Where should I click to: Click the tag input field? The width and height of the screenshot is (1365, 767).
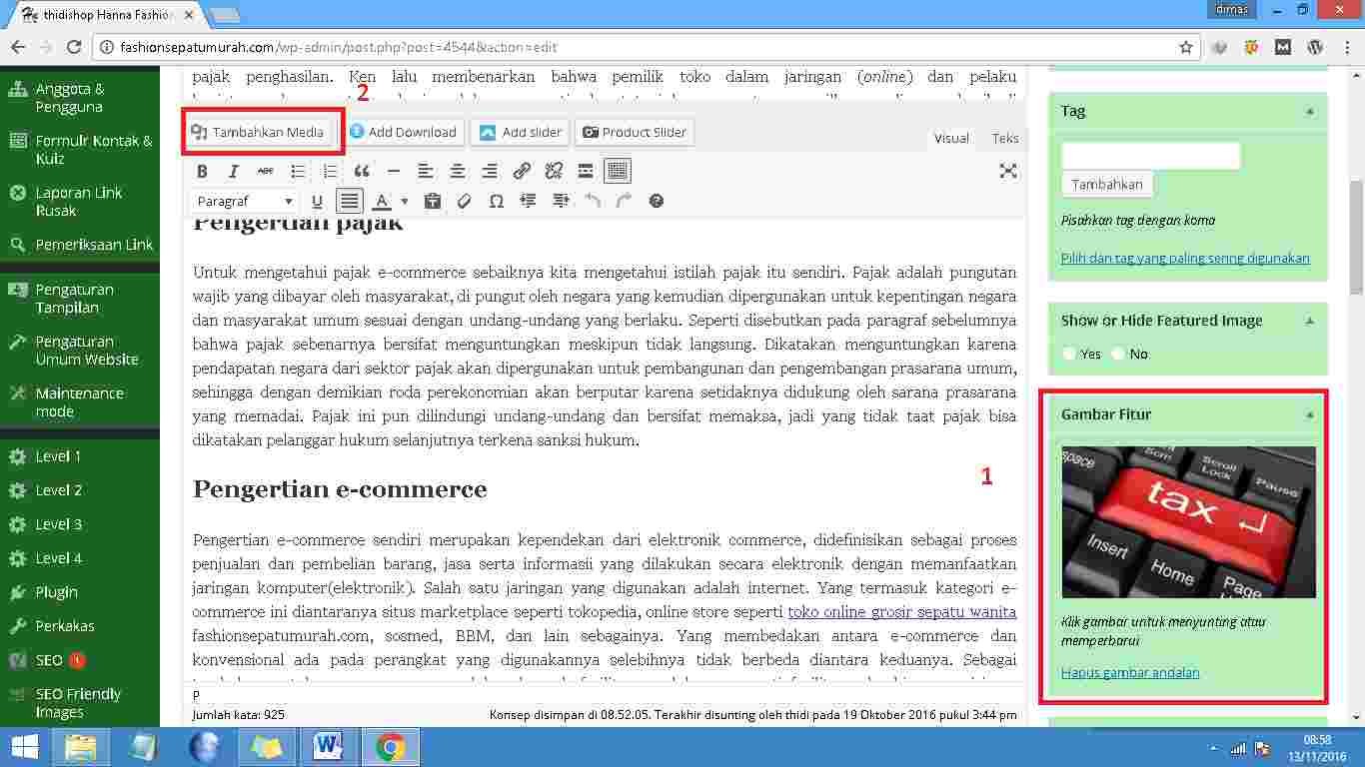click(1150, 156)
